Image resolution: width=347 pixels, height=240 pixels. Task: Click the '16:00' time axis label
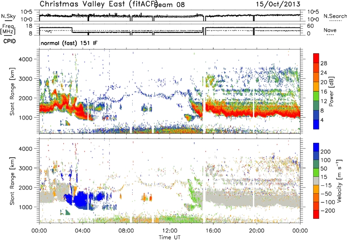pos(213,231)
